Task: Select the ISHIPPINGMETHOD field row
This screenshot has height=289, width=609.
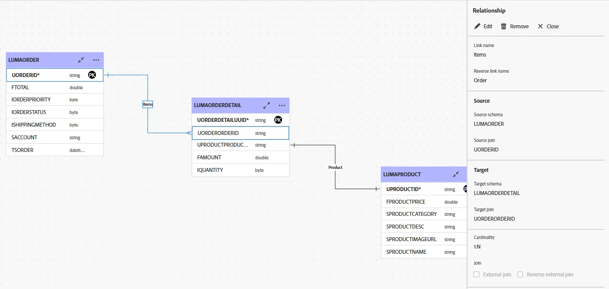Action: [55, 125]
